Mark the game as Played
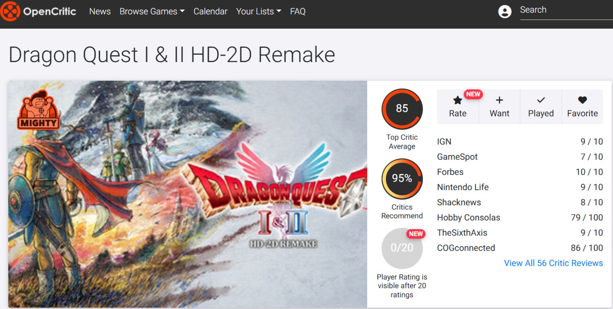Viewport: 613px width, 309px height. tap(541, 100)
